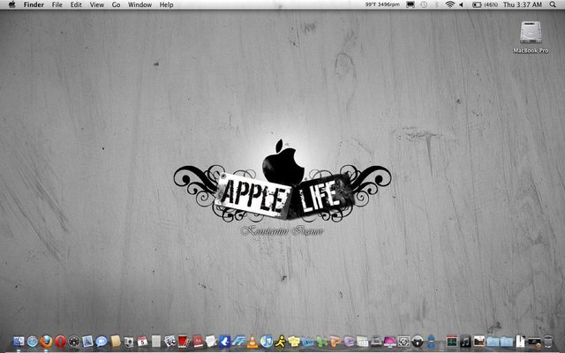Open Trash in the Dock
Image resolution: width=565 pixels, height=353 pixels.
point(547,342)
